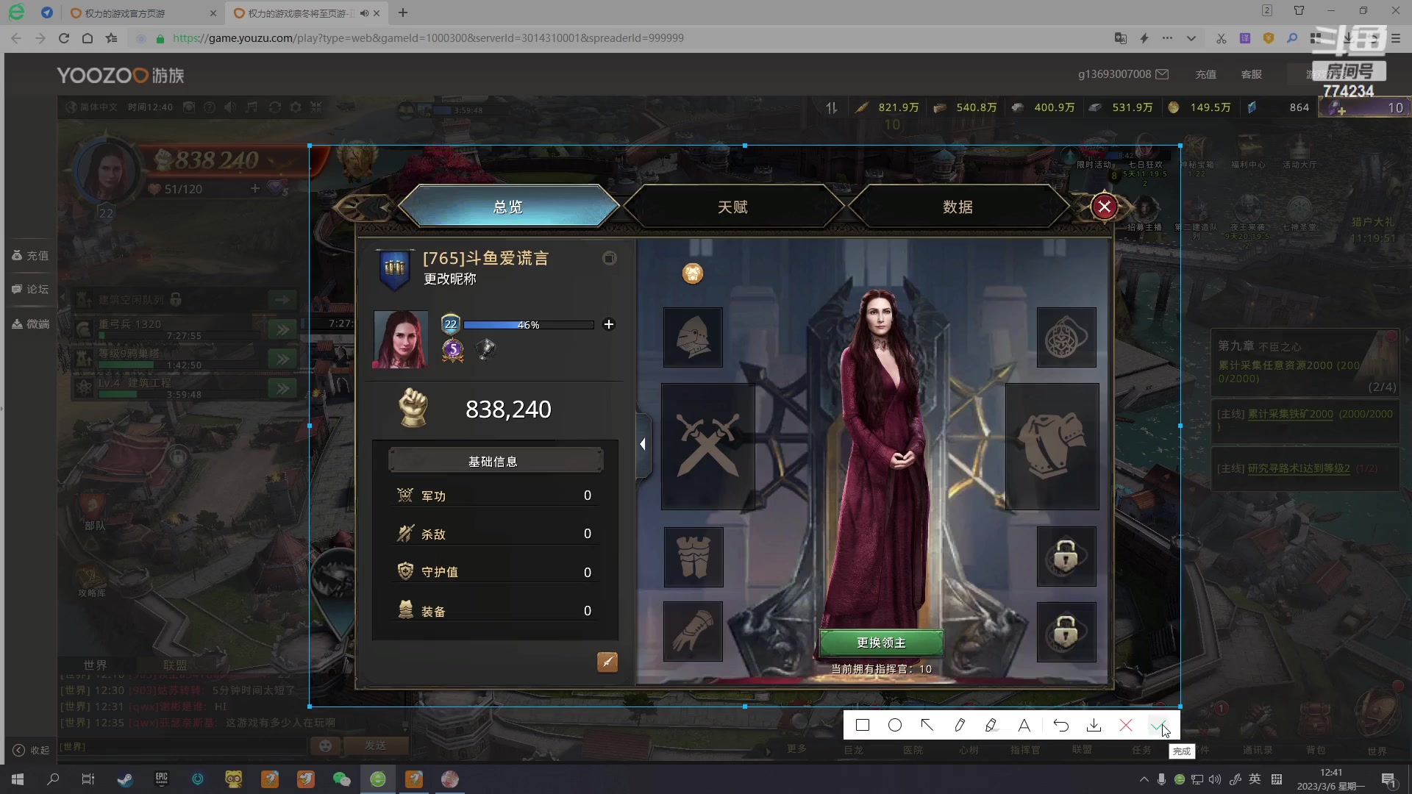Toggle the microphone icon in system tray
The height and width of the screenshot is (794, 1412).
(x=1161, y=779)
